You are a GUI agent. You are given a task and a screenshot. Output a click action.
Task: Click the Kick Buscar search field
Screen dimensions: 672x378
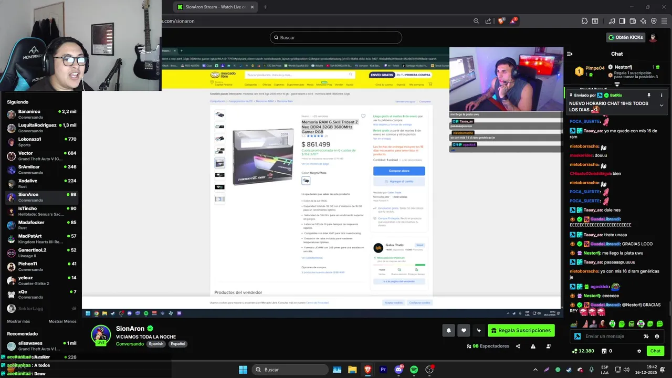tap(336, 37)
